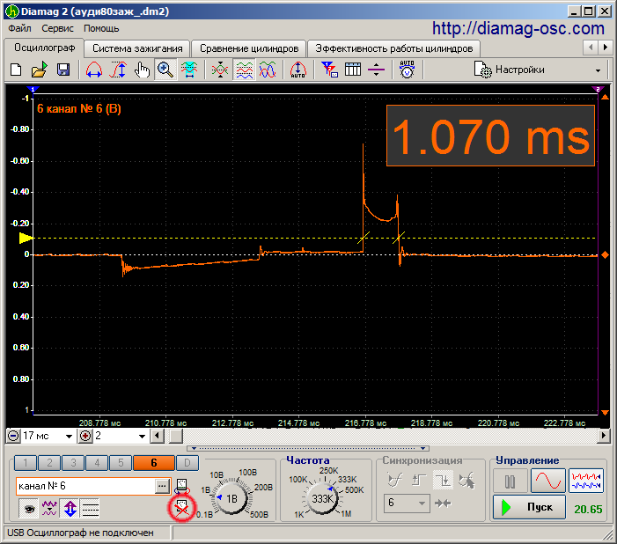Screen dimensions: 617x544
Task: Click the cyan waveform fit-width icon
Action: (189, 70)
